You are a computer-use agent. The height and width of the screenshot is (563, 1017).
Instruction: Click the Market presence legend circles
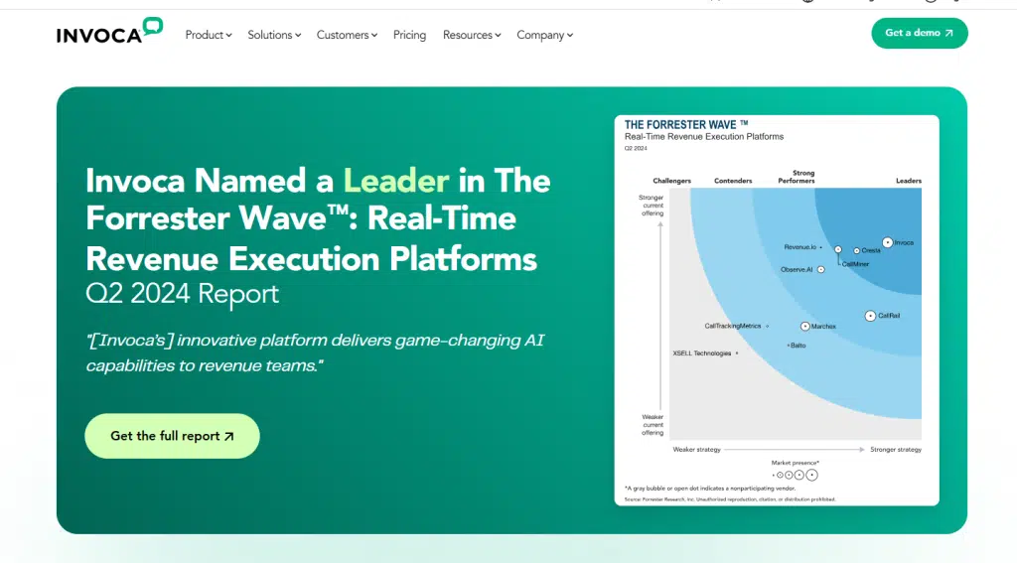797,475
